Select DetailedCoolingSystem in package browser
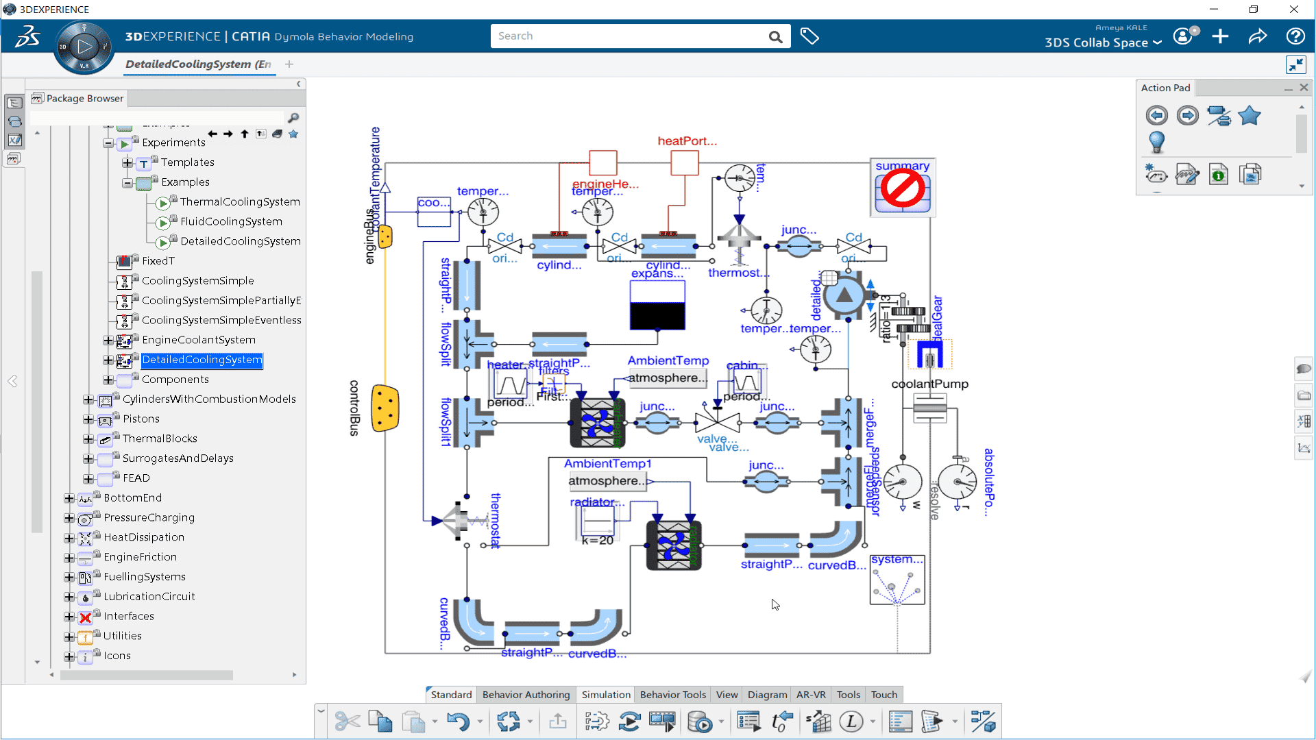This screenshot has height=740, width=1316. pyautogui.click(x=202, y=360)
